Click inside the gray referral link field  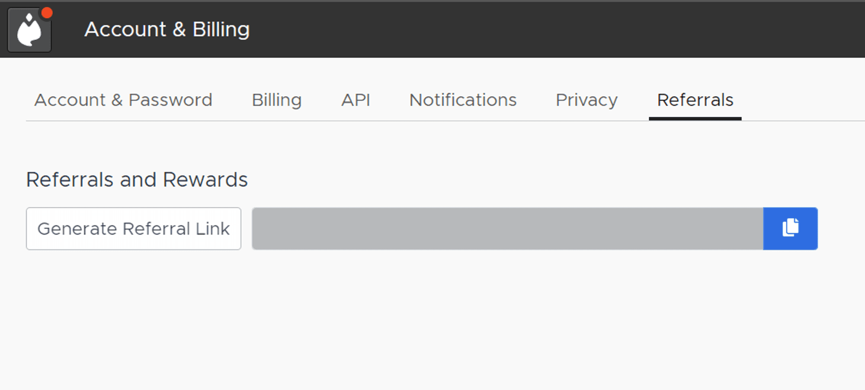pyautogui.click(x=507, y=228)
